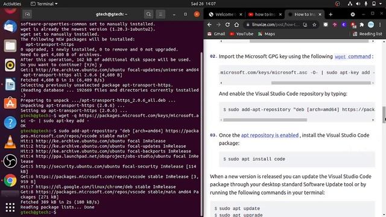
Task: Open the Reading list
Action: pos(367,34)
